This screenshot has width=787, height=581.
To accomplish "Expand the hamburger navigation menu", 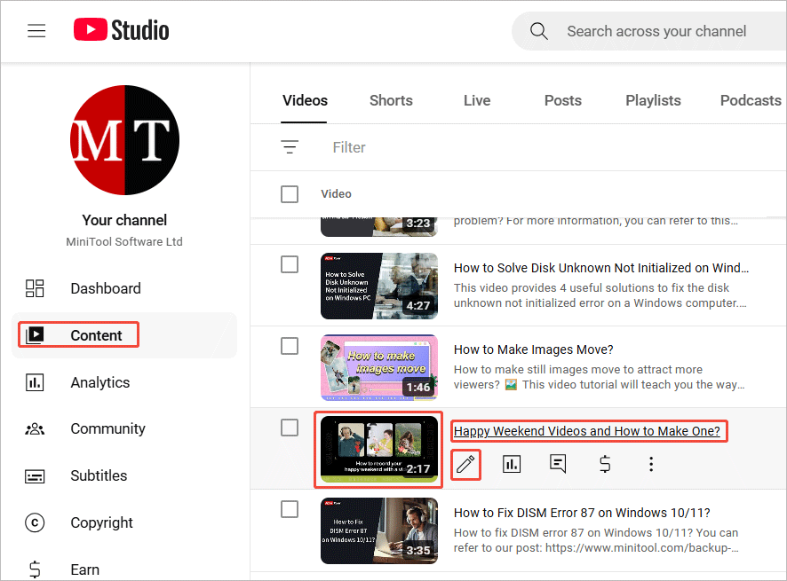I will click(36, 30).
